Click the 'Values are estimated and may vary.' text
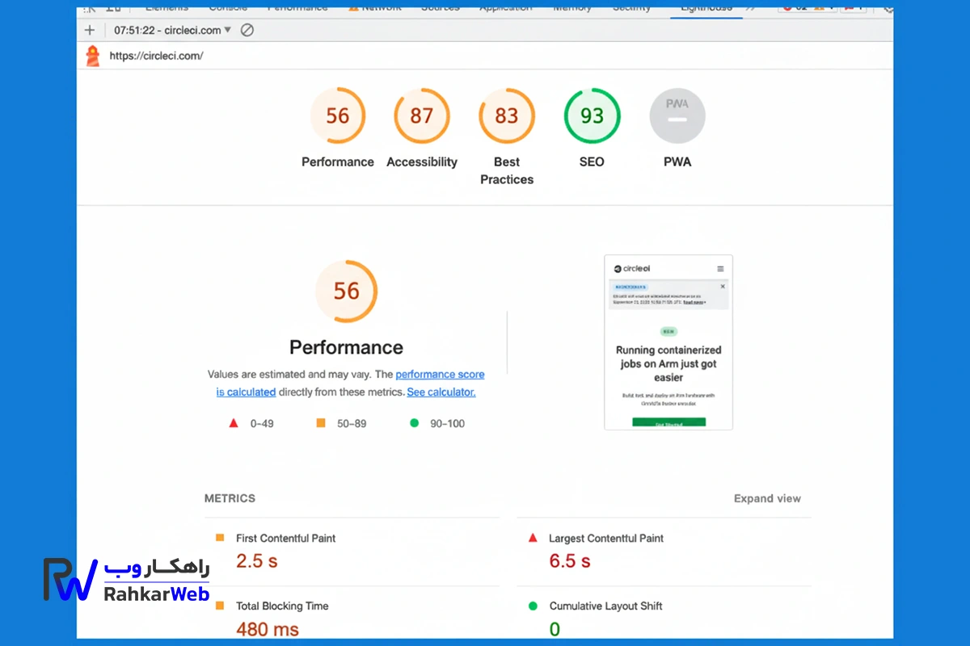The height and width of the screenshot is (646, 970). click(289, 374)
